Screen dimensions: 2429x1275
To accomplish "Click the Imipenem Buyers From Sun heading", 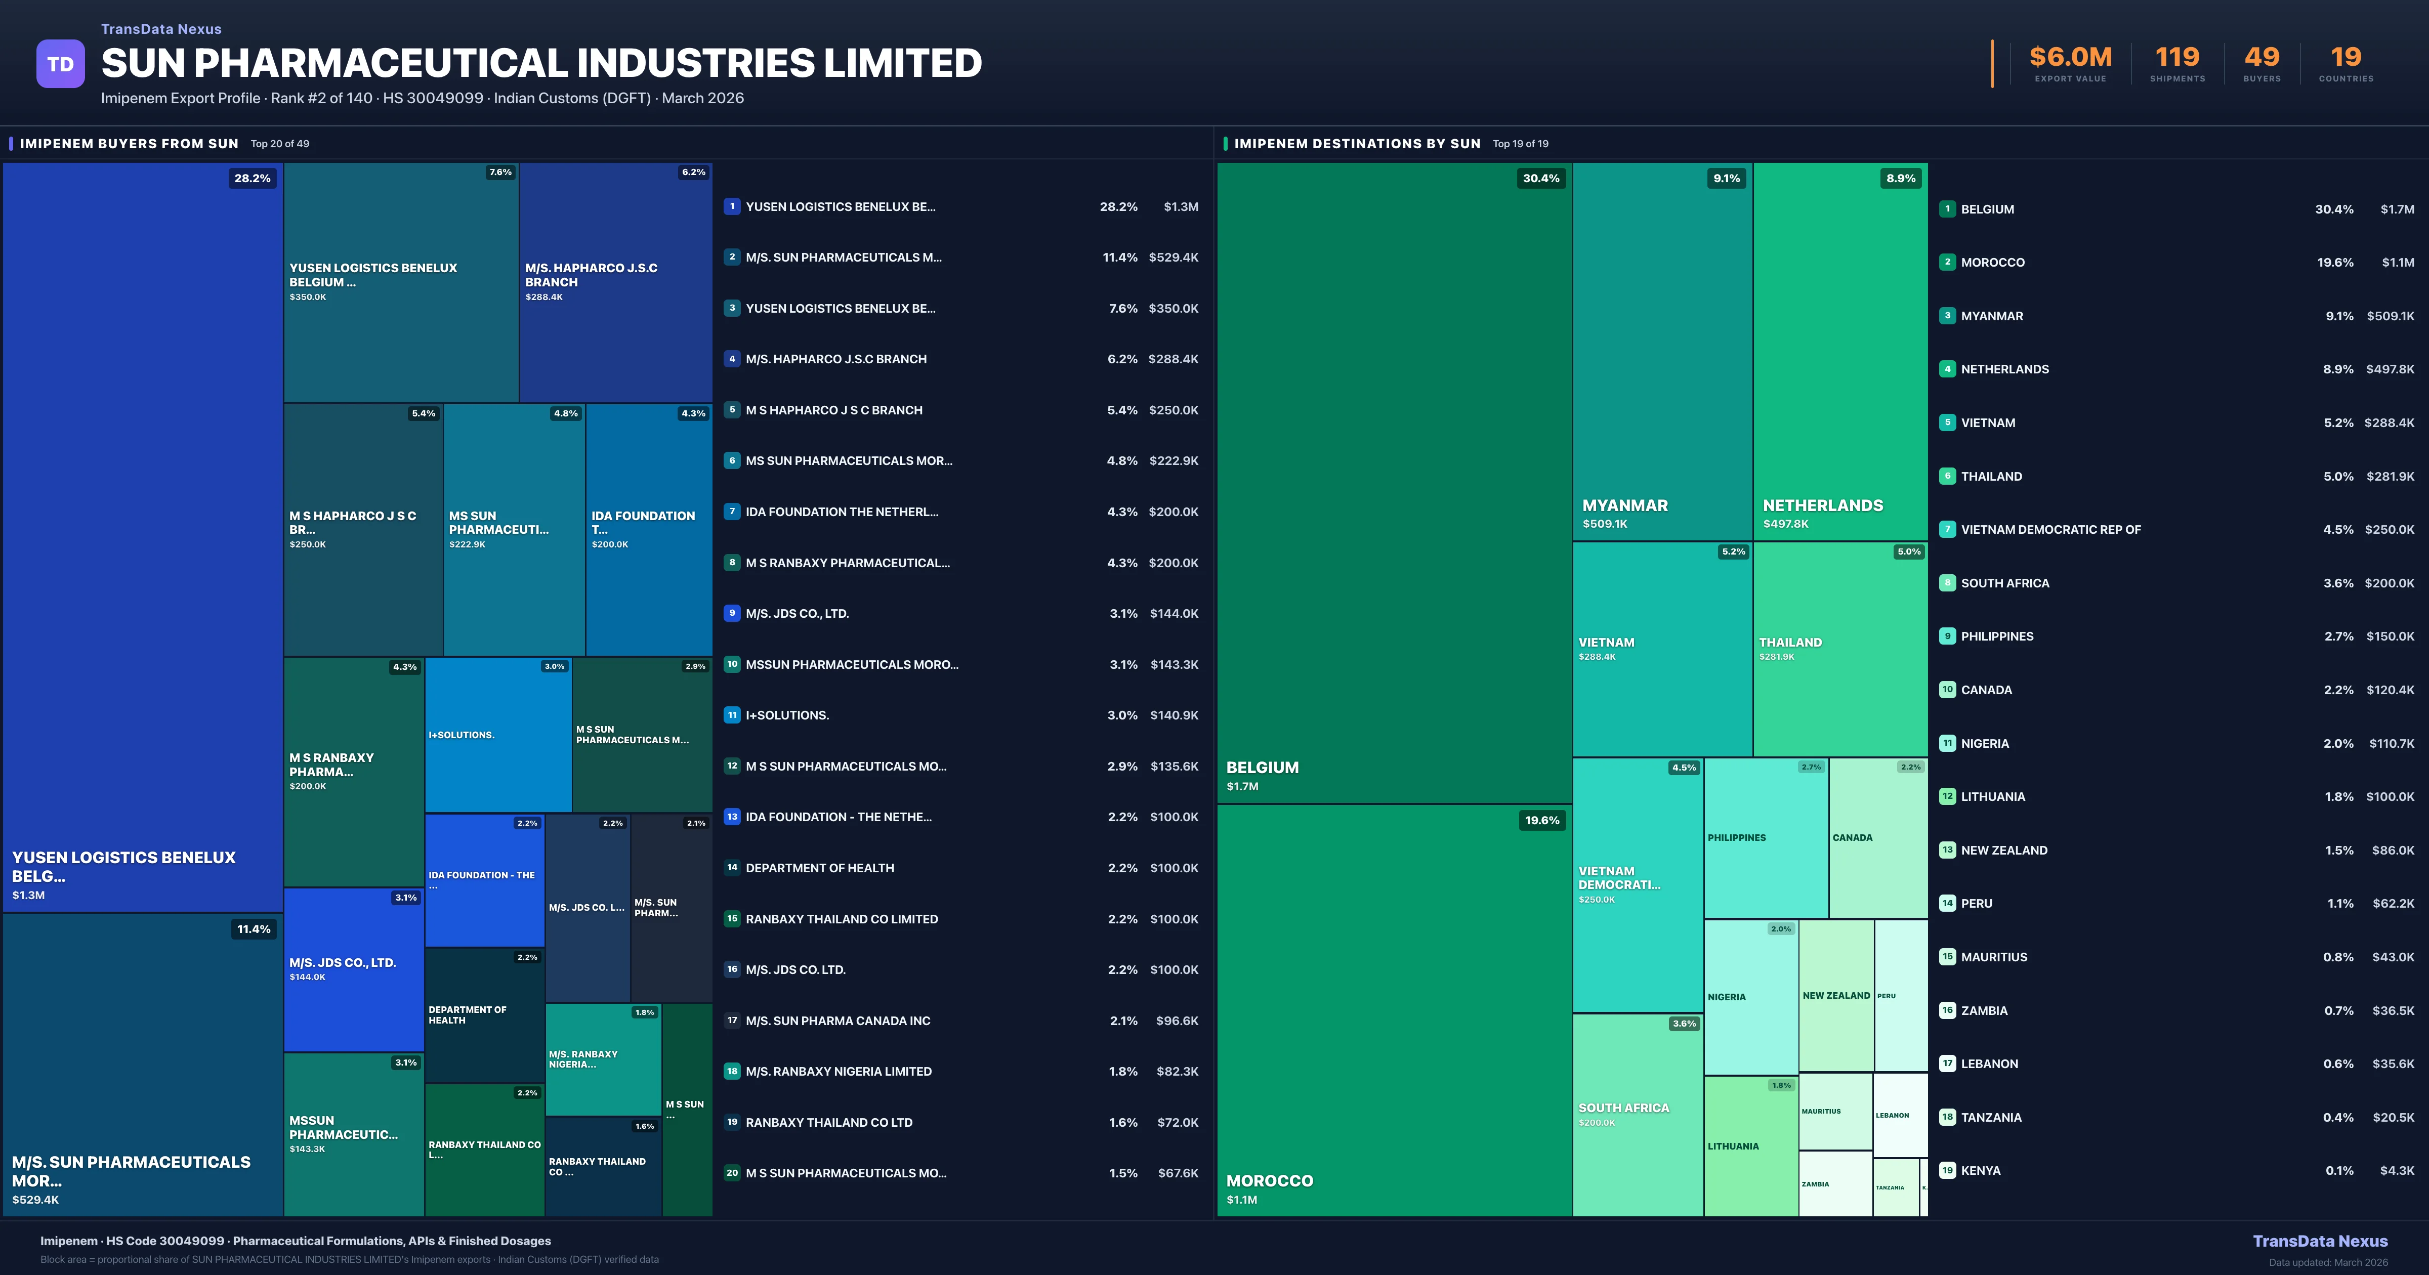I will click(129, 143).
